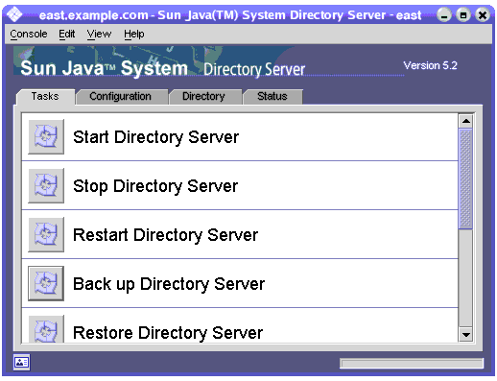Click the progress bar in the status bar

(412, 364)
